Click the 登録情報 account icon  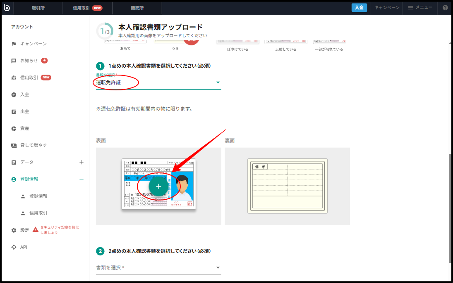point(14,179)
